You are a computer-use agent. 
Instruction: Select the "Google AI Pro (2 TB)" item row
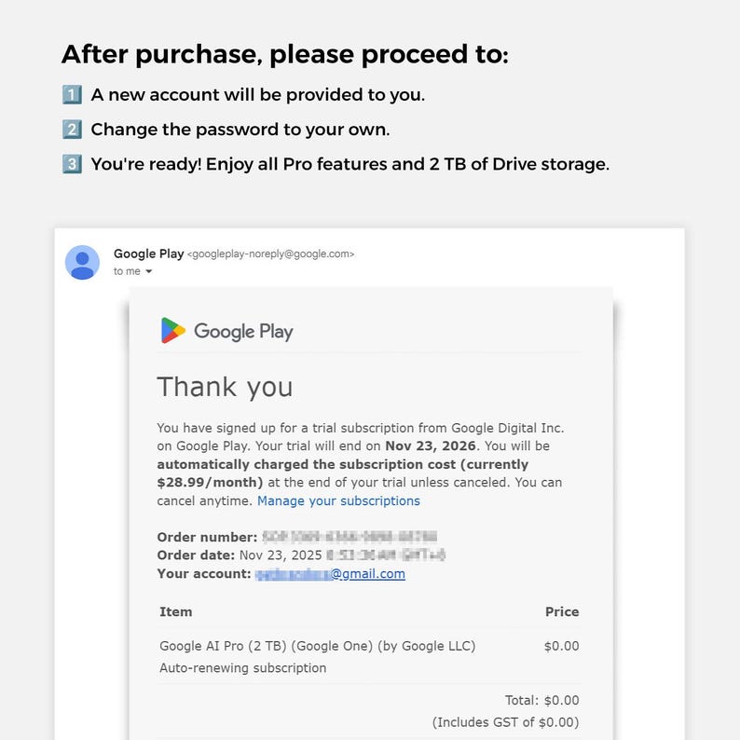pos(317,646)
